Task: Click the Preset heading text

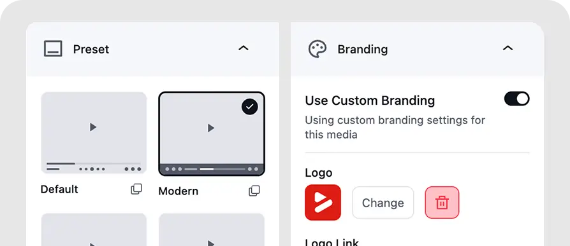Action: pyautogui.click(x=91, y=49)
